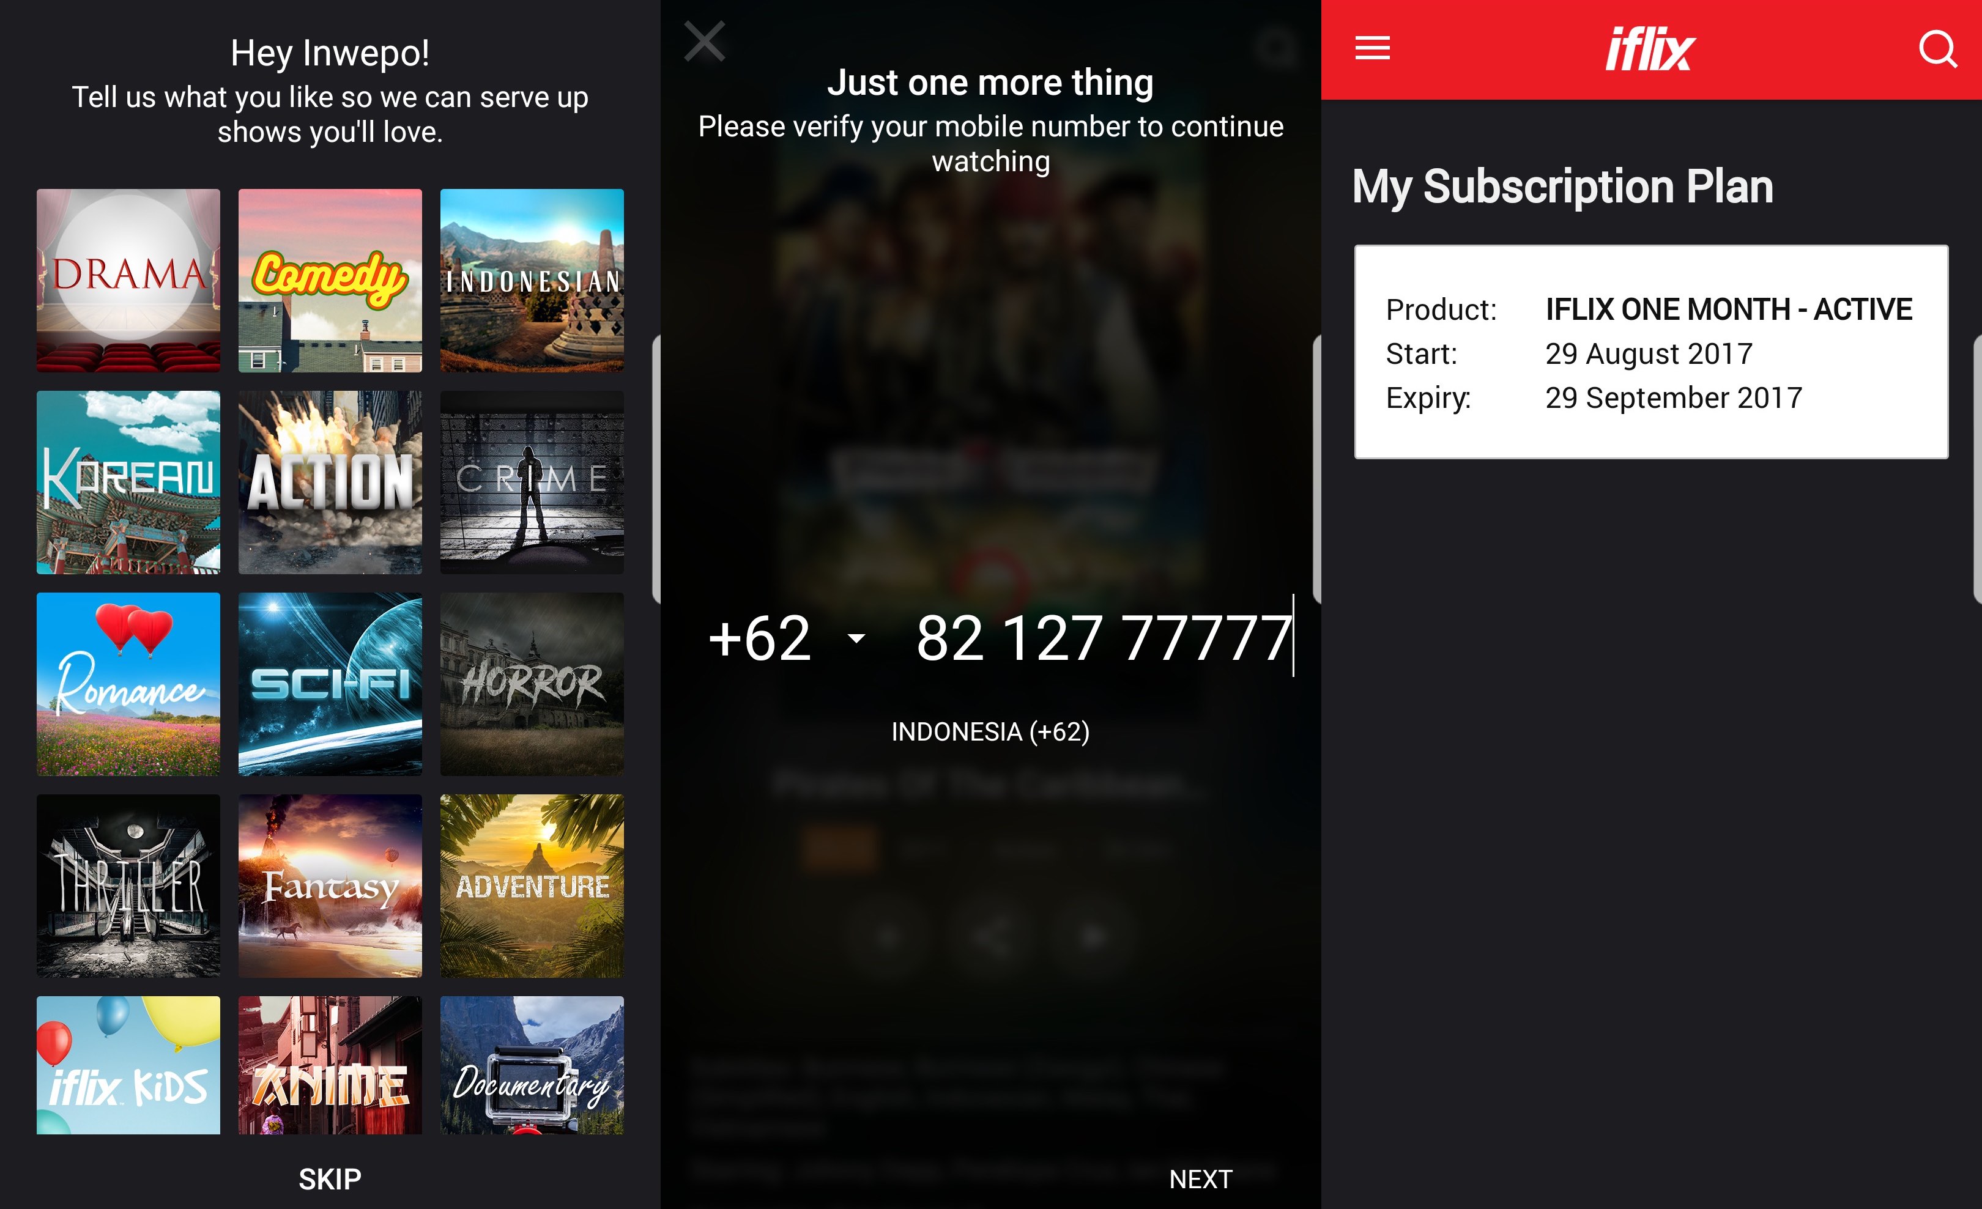1982x1209 pixels.
Task: Pick the Indonesian genre tile
Action: (532, 280)
